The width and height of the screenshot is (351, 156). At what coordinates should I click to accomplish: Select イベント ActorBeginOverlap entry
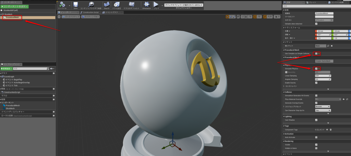click(16, 83)
